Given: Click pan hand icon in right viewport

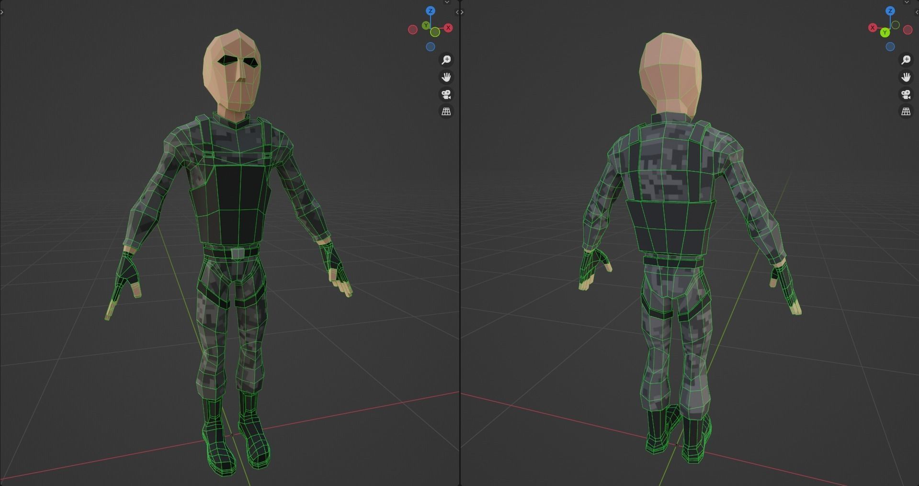Looking at the screenshot, I should (x=906, y=77).
